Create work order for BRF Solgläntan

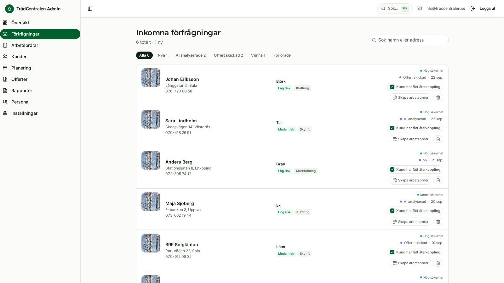pos(410,263)
